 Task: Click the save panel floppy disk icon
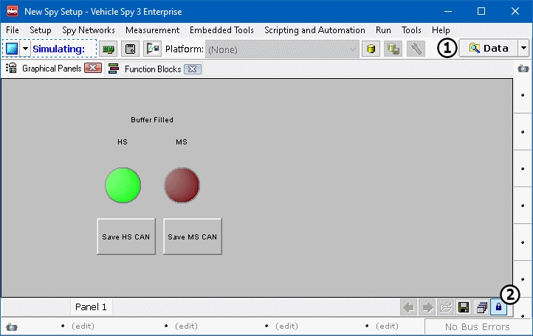(x=464, y=307)
